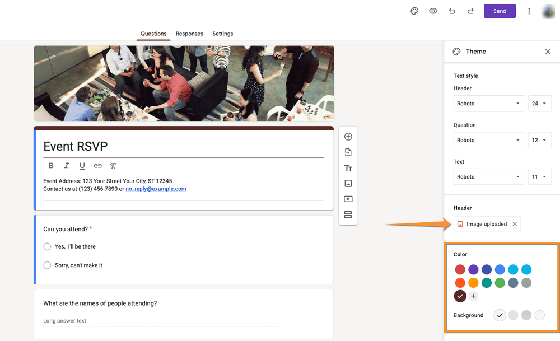The image size is (560, 341).
Task: Select the 'Yes, I'll be there' option
Action: coord(48,246)
